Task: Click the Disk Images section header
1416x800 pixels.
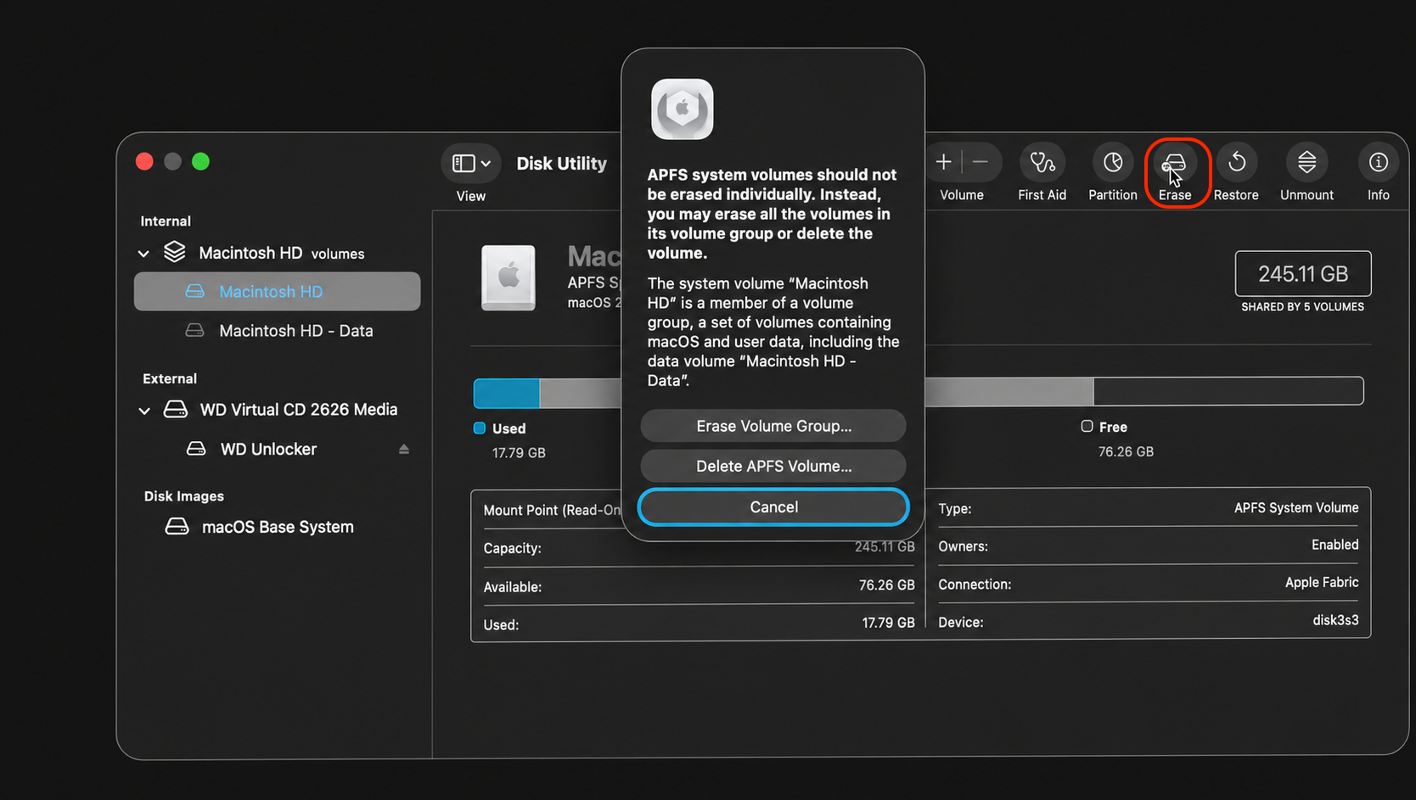Action: tap(184, 496)
